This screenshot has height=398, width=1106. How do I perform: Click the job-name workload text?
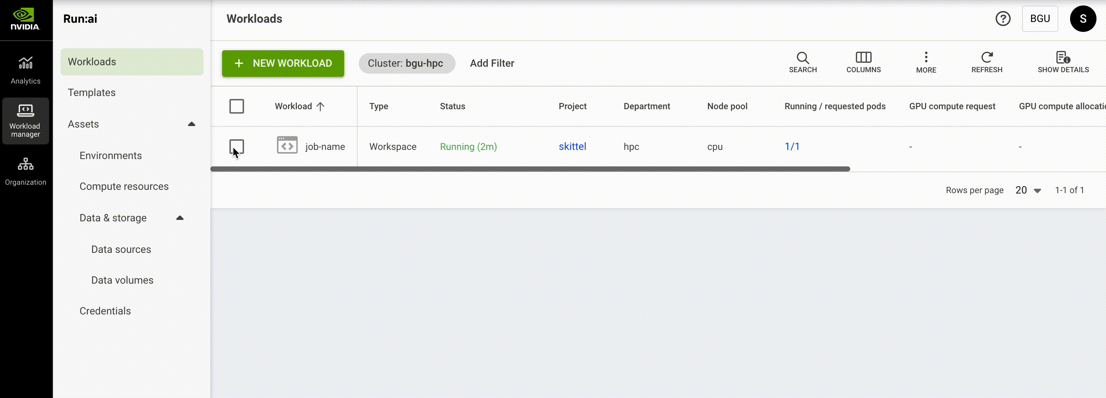point(325,147)
